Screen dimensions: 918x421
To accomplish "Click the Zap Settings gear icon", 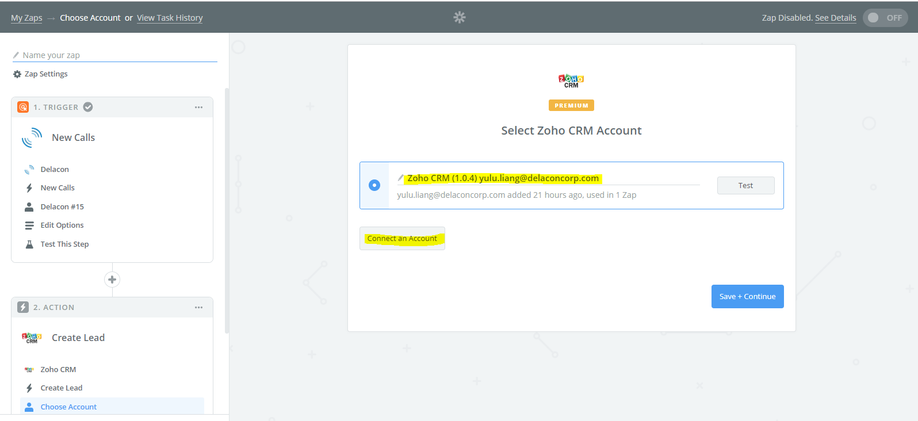I will coord(17,74).
